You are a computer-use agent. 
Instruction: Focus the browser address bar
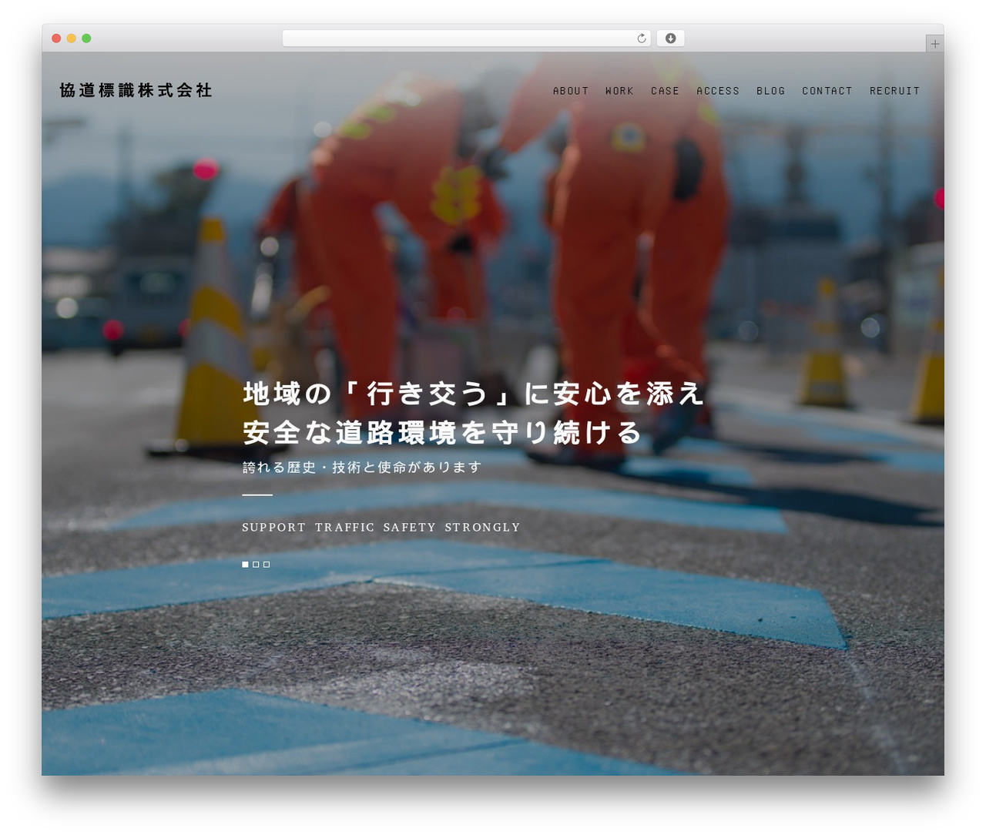pos(466,39)
